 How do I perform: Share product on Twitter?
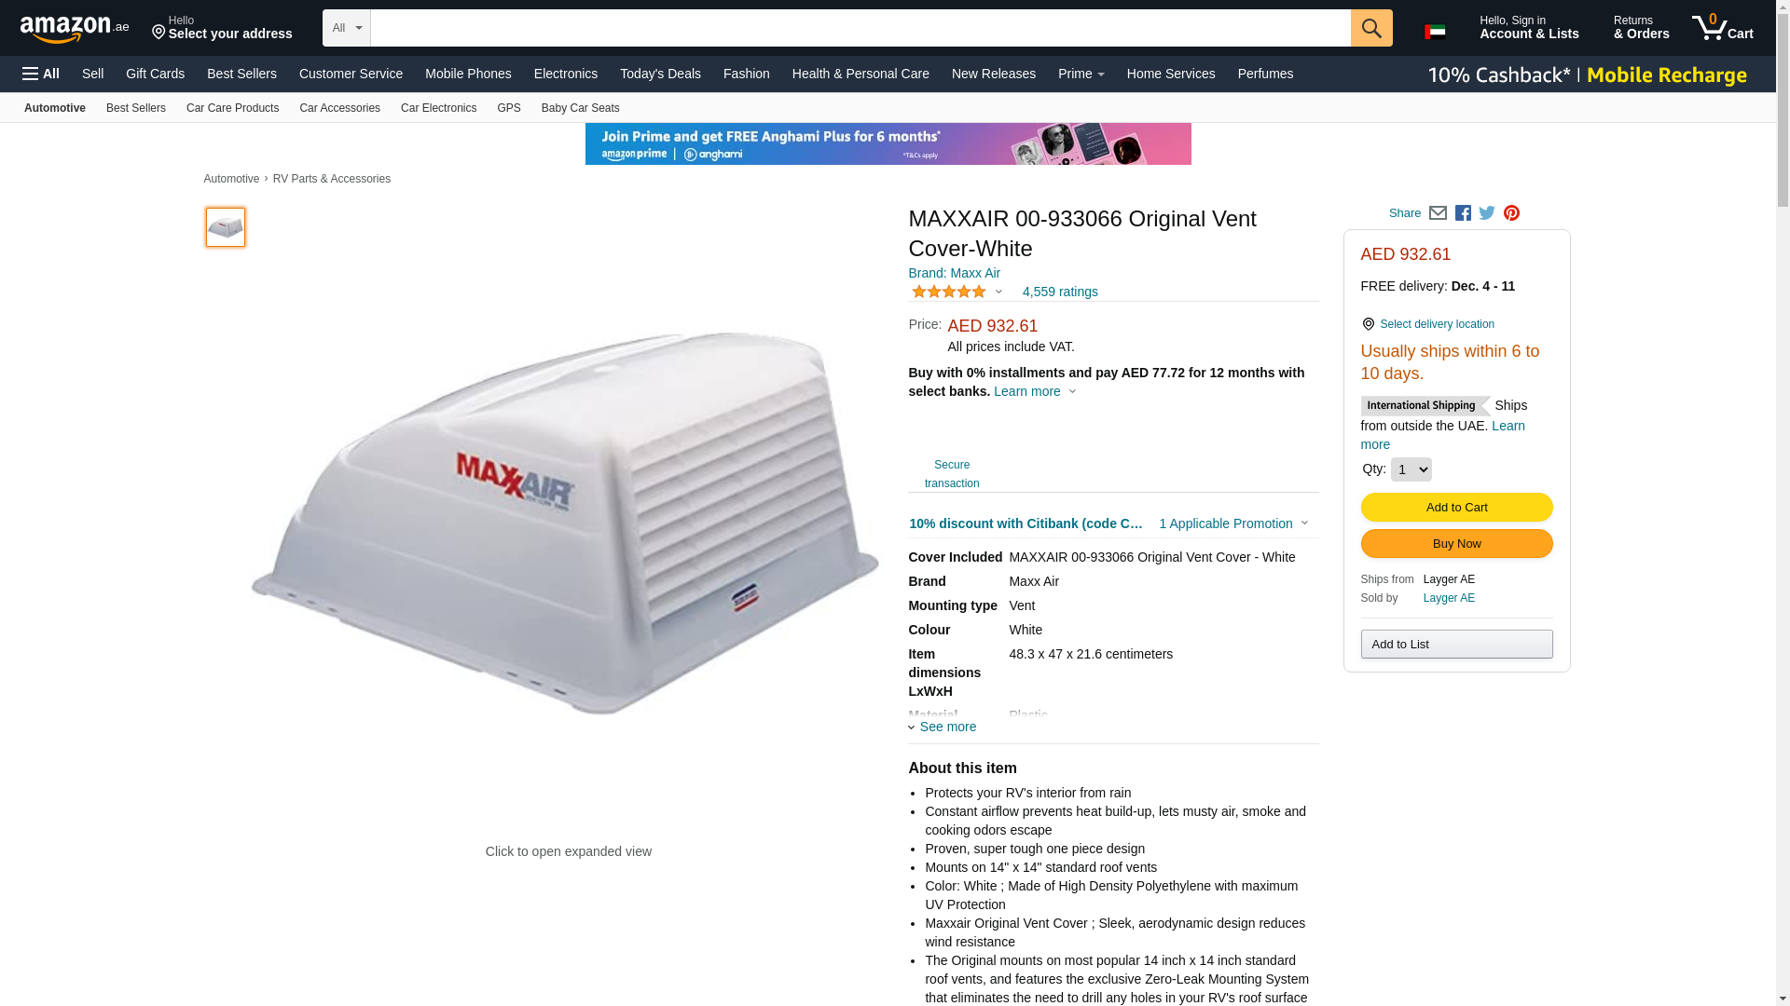(x=1487, y=213)
